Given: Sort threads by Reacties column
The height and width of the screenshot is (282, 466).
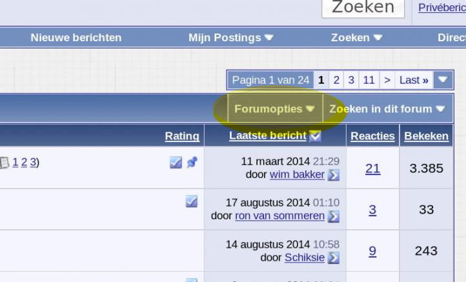Looking at the screenshot, I should [x=372, y=136].
